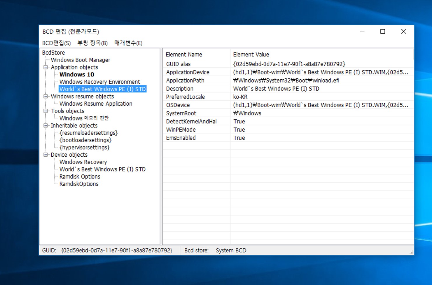Click the winload.efi path value
The width and height of the screenshot is (432, 285).
[x=286, y=81]
